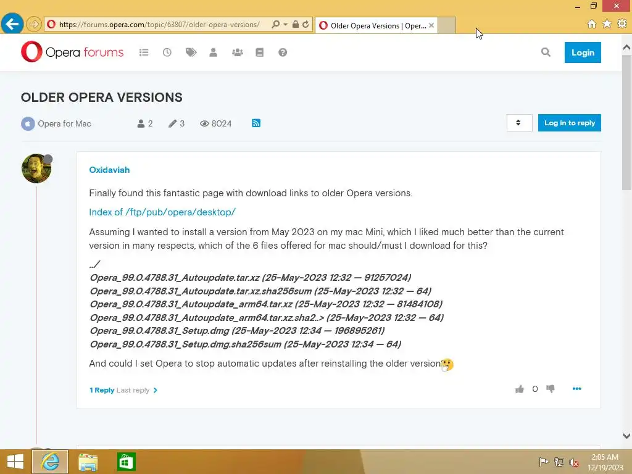Click the browser Home icon
Screen dimensions: 632x474
coord(592,24)
